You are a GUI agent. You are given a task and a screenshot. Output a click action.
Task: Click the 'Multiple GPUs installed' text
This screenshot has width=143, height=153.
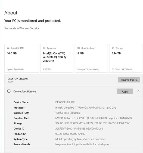pos(88,69)
